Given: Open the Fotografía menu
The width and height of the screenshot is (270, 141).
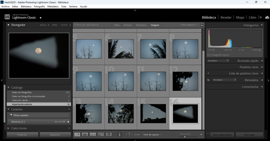Looking at the screenshot, I should tap(39, 7).
